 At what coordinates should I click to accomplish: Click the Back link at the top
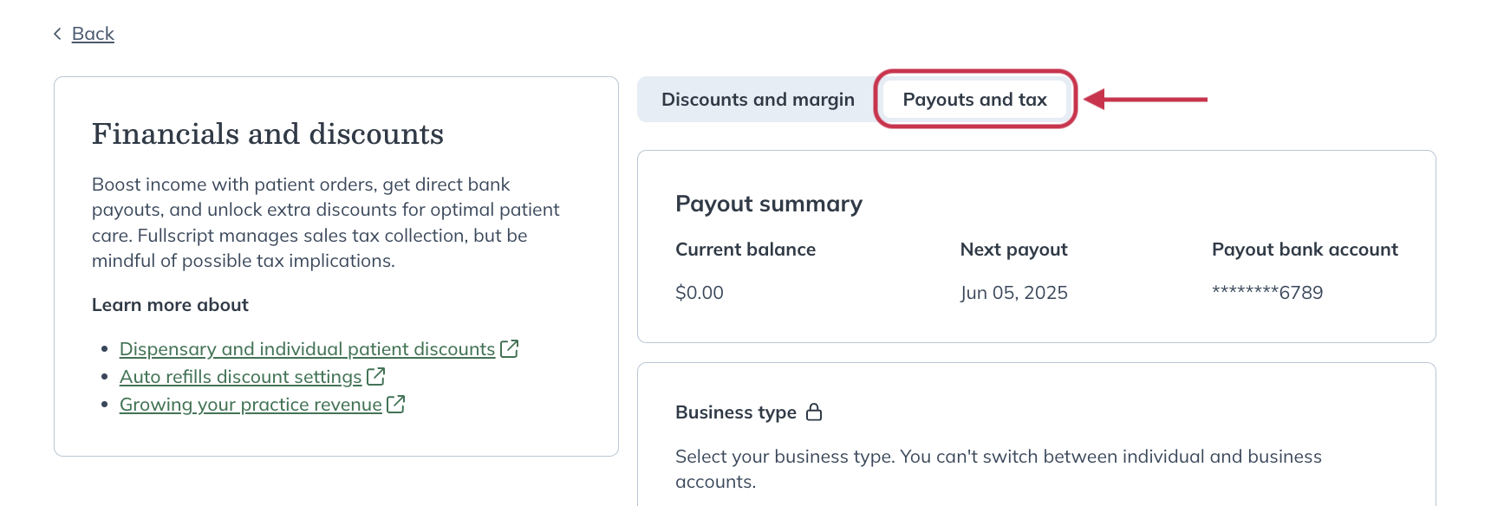(93, 34)
